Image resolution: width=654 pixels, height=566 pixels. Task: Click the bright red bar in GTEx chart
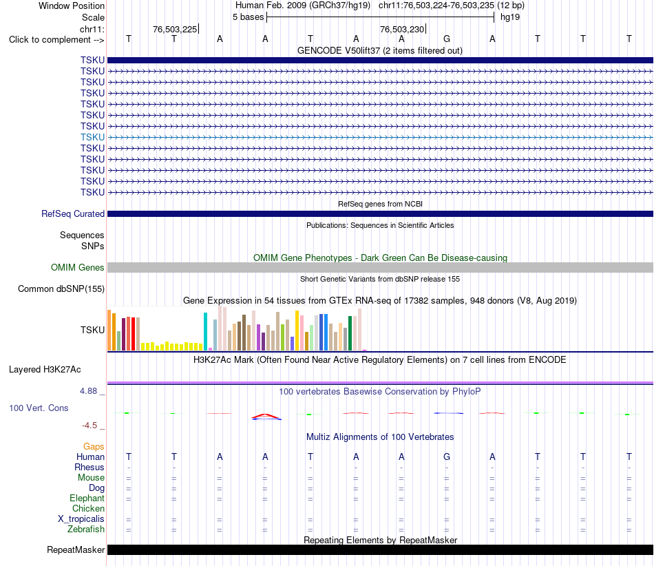click(133, 334)
